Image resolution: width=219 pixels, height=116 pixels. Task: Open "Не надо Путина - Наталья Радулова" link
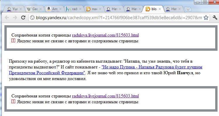(x=106, y=70)
